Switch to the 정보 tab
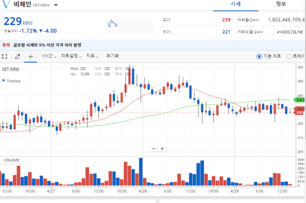The height and width of the screenshot is (203, 306). [x=281, y=4]
